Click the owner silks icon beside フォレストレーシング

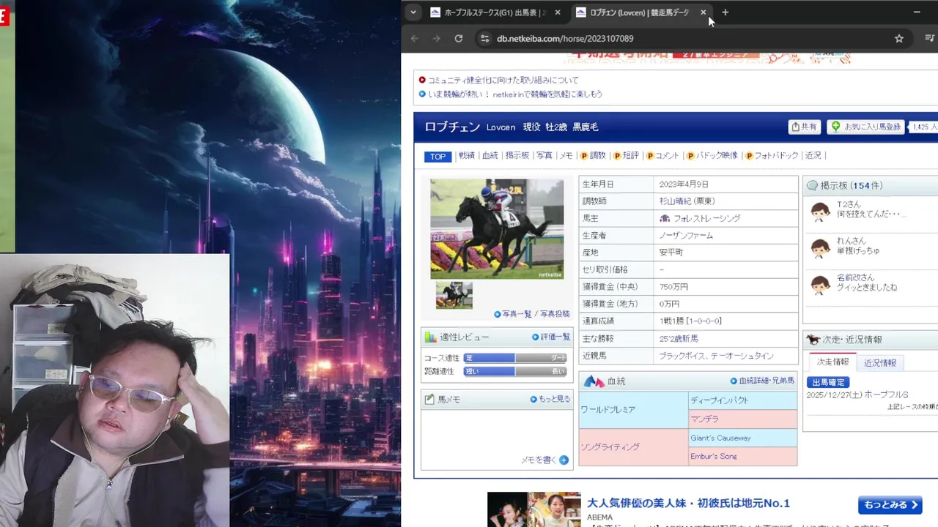665,218
